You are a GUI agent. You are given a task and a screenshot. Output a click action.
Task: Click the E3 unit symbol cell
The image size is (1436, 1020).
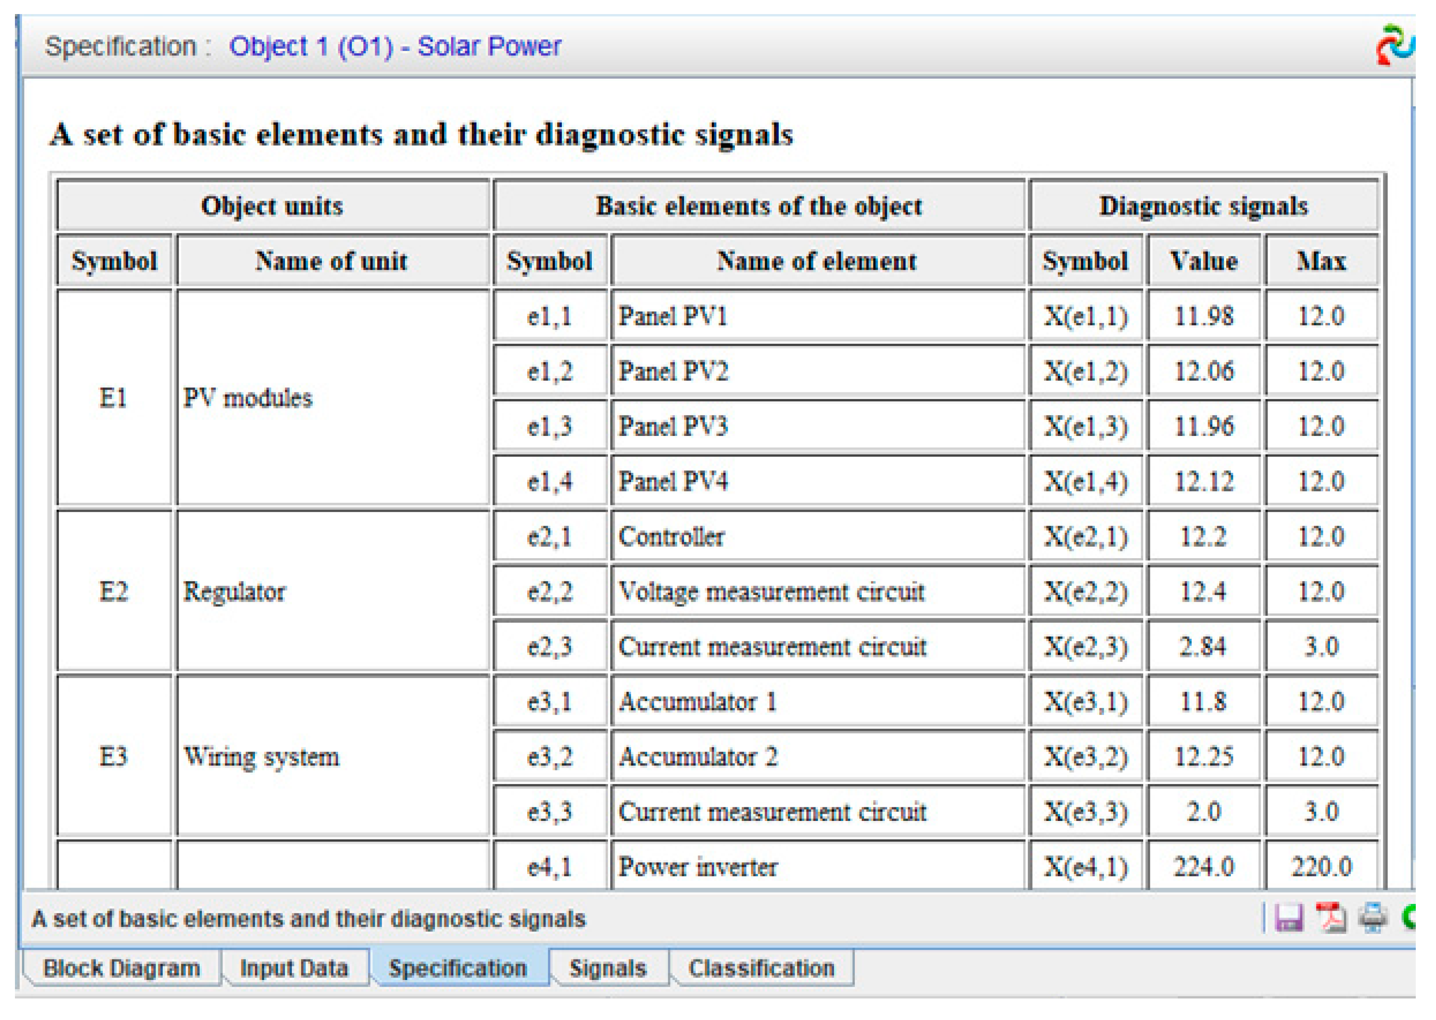click(x=114, y=756)
